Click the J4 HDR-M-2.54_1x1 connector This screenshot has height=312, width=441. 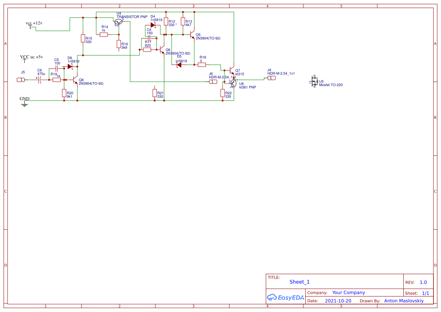click(271, 78)
